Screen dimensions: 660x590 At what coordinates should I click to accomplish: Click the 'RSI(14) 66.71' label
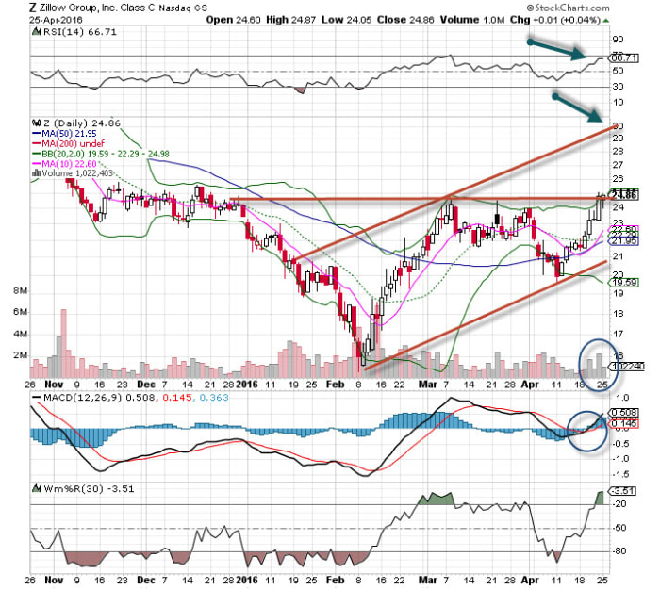[x=80, y=32]
